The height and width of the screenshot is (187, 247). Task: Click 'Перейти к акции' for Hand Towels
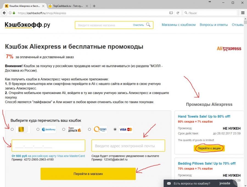[x=209, y=148]
